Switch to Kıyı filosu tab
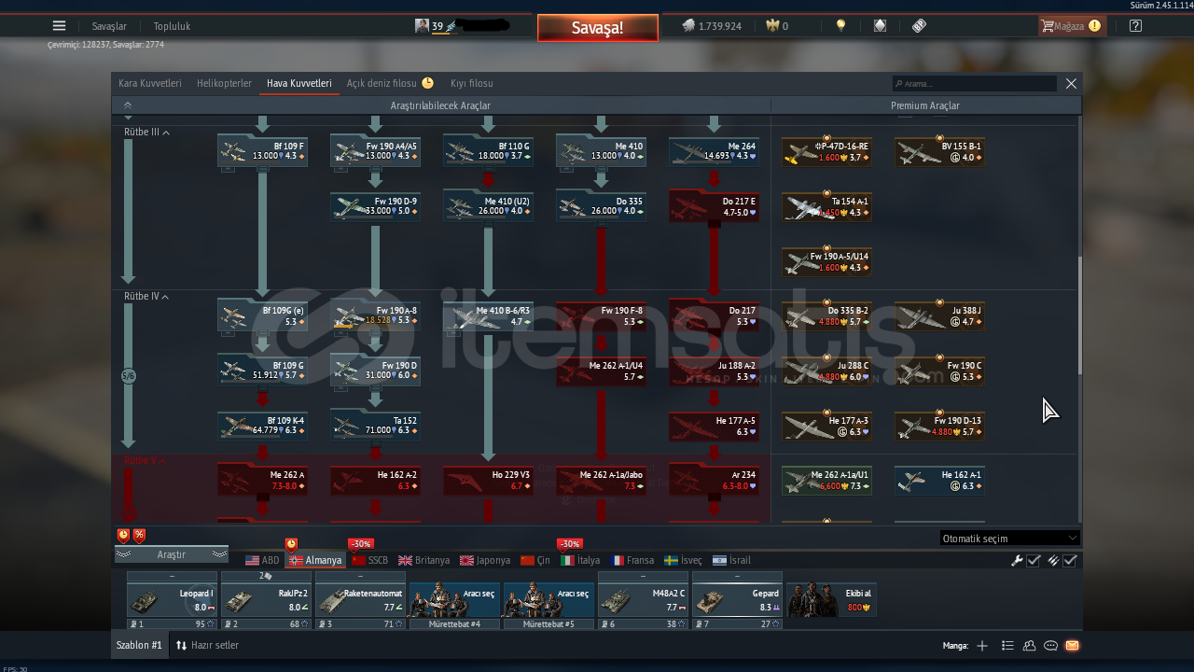This screenshot has width=1194, height=672. [472, 83]
